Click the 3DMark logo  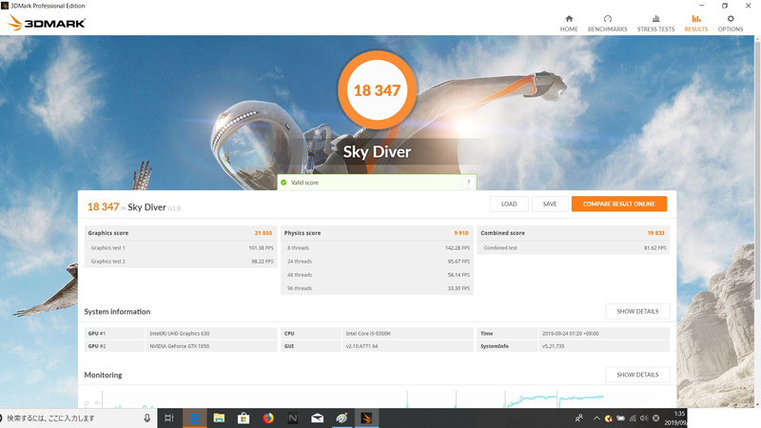[47, 22]
